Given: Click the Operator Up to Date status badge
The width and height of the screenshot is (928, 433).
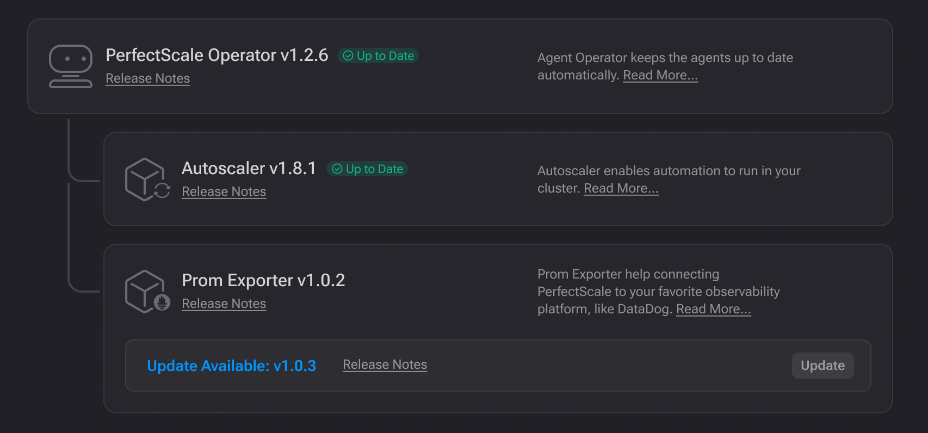Looking at the screenshot, I should [378, 56].
